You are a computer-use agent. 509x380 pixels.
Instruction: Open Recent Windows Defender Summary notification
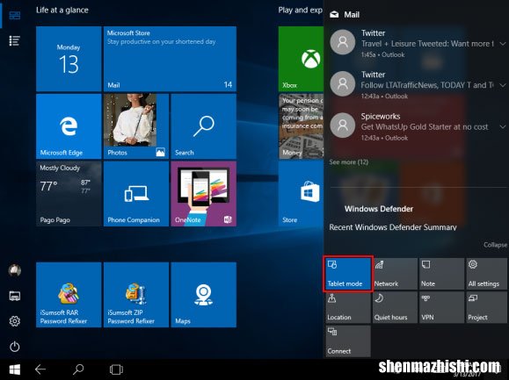click(x=393, y=227)
